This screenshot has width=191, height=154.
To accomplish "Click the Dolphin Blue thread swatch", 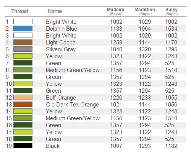I will point(23,28).
